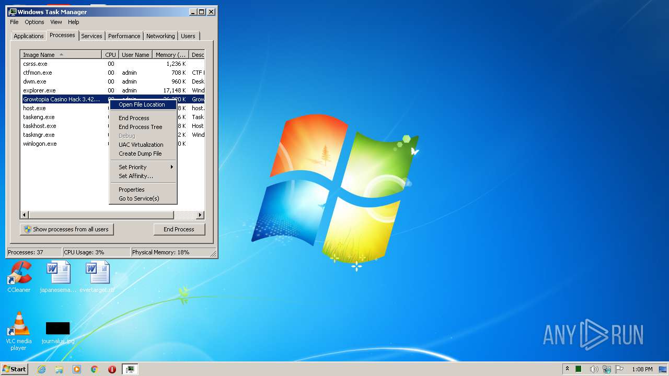Screen dimensions: 669x376
Task: Show hidden tray icons arrow
Action: (567, 369)
